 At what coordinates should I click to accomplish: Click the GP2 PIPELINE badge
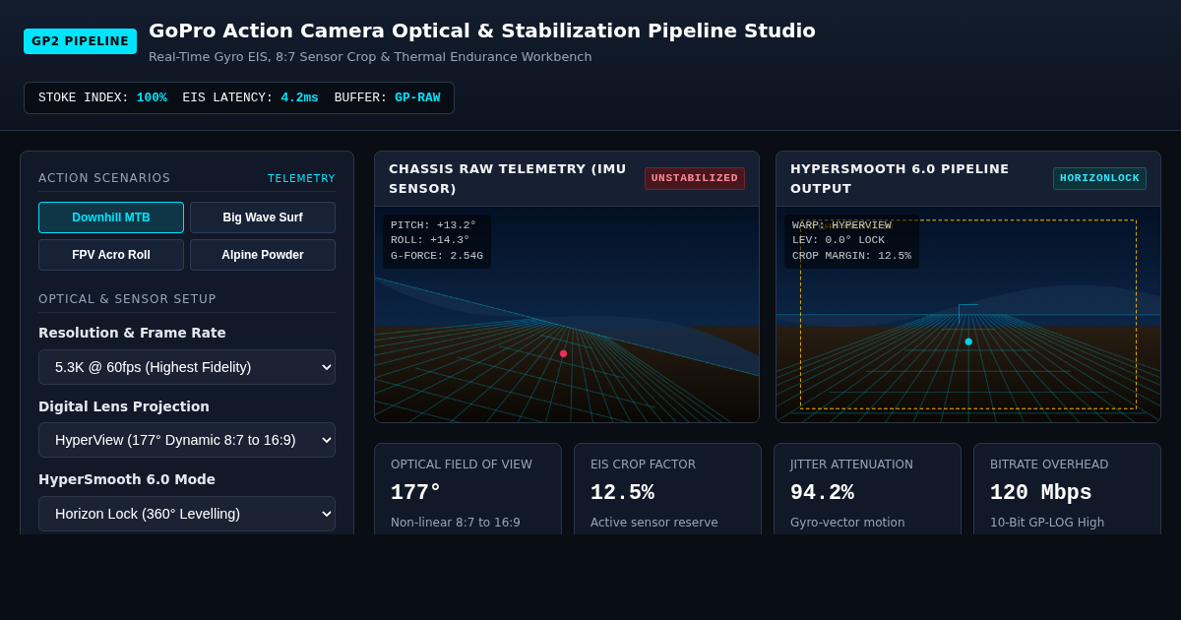point(80,41)
